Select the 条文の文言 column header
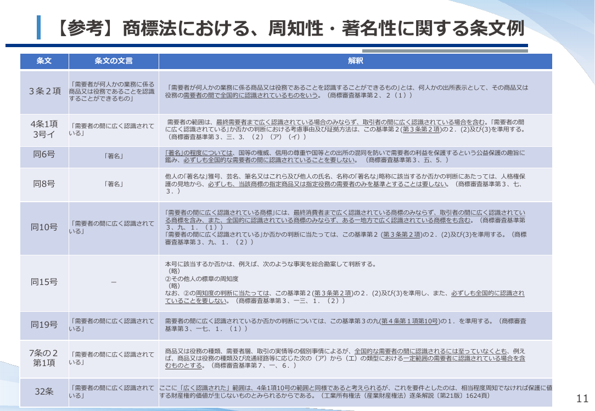Image resolution: width=595 pixels, height=411 pixels. 114,61
